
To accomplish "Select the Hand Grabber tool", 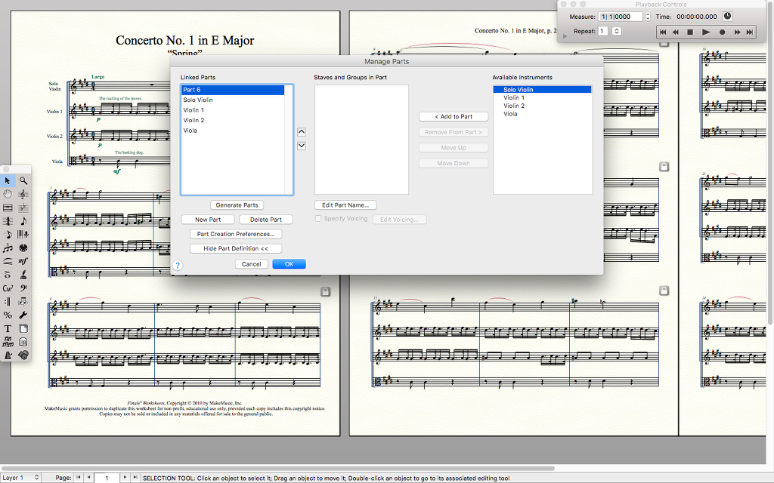I will 8,194.
